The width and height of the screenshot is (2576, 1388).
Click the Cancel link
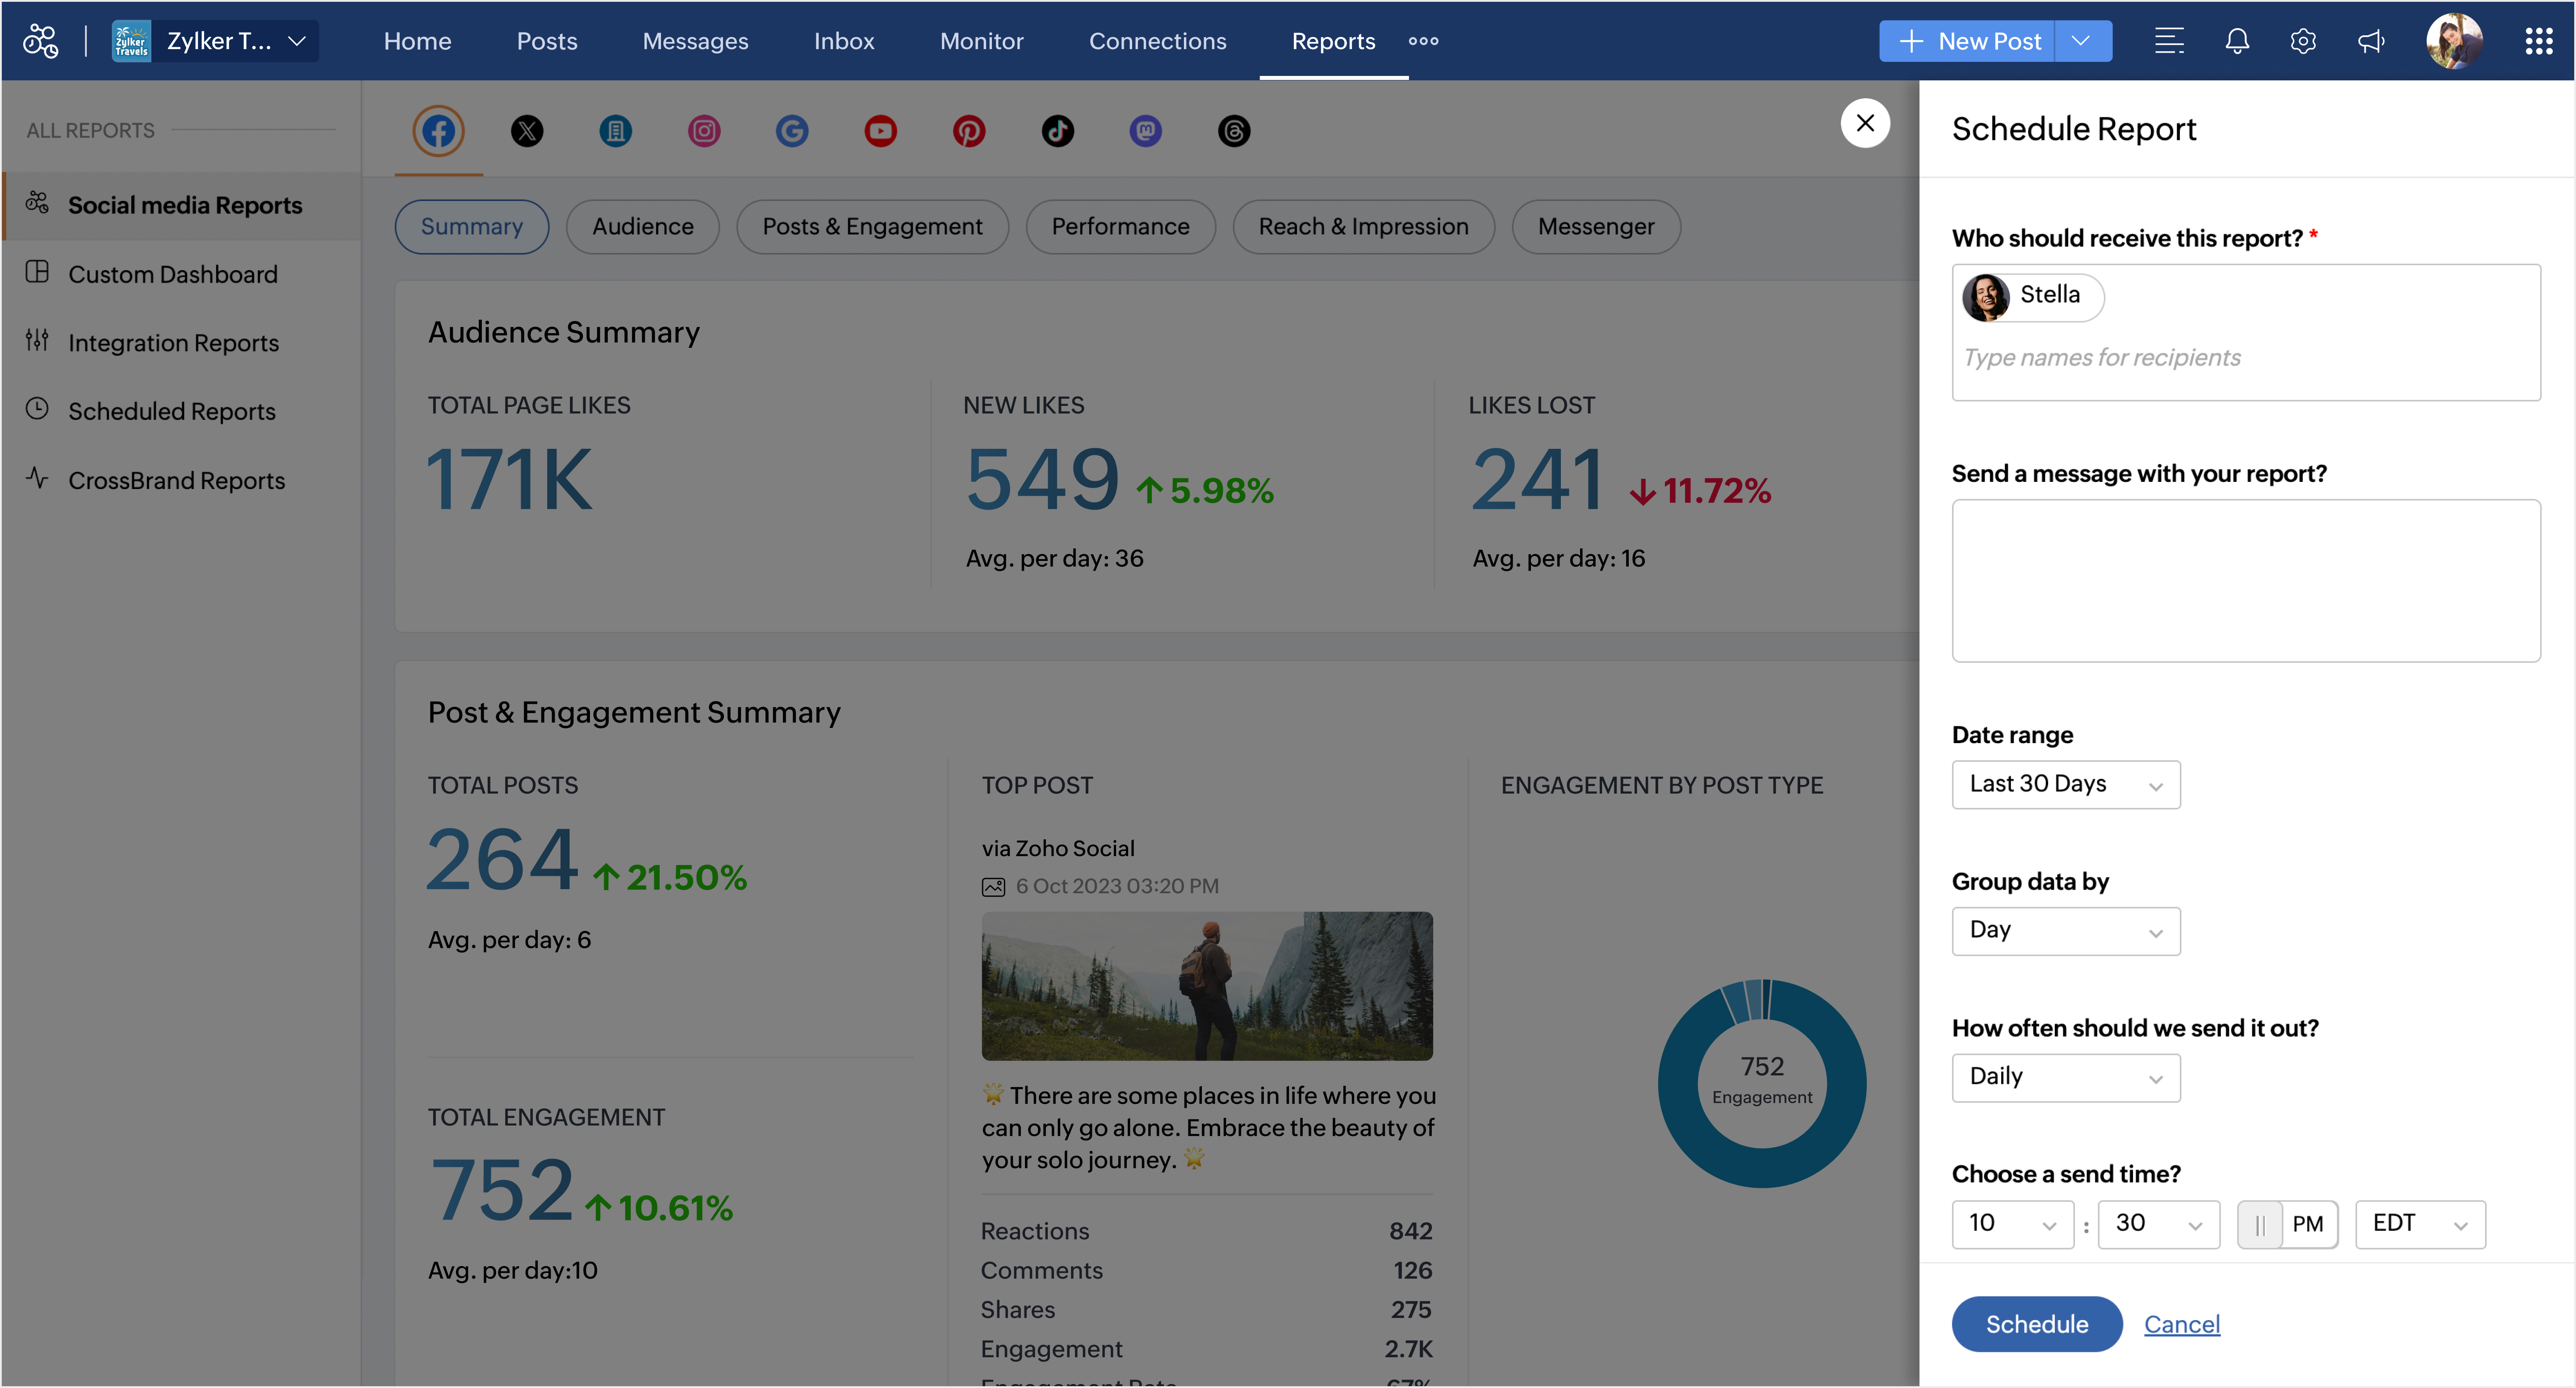[x=2181, y=1324]
